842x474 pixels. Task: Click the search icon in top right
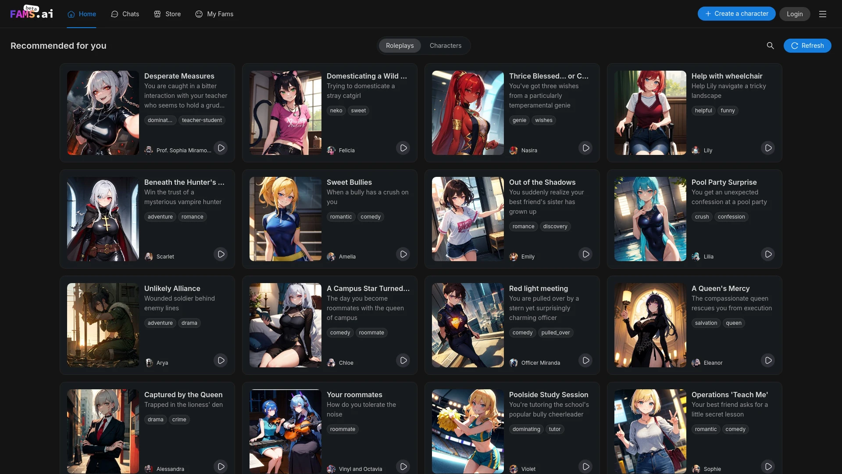tap(770, 45)
